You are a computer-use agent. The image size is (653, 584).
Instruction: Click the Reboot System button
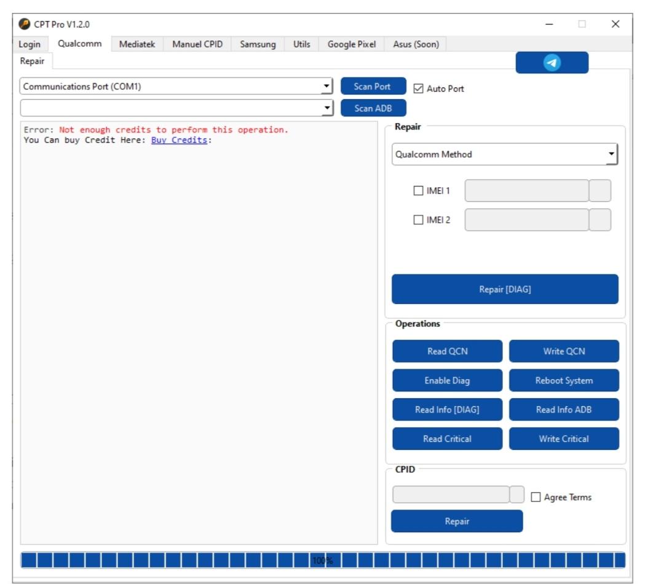click(x=564, y=380)
